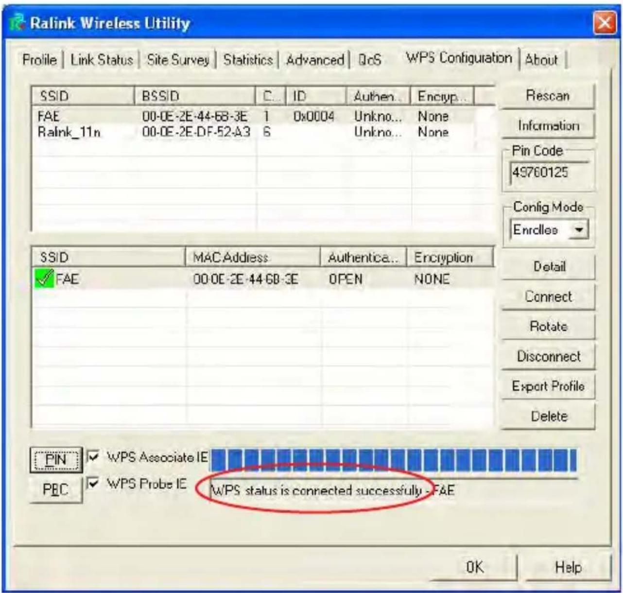Go to the Site Survey tab
The image size is (623, 593).
coord(178,60)
